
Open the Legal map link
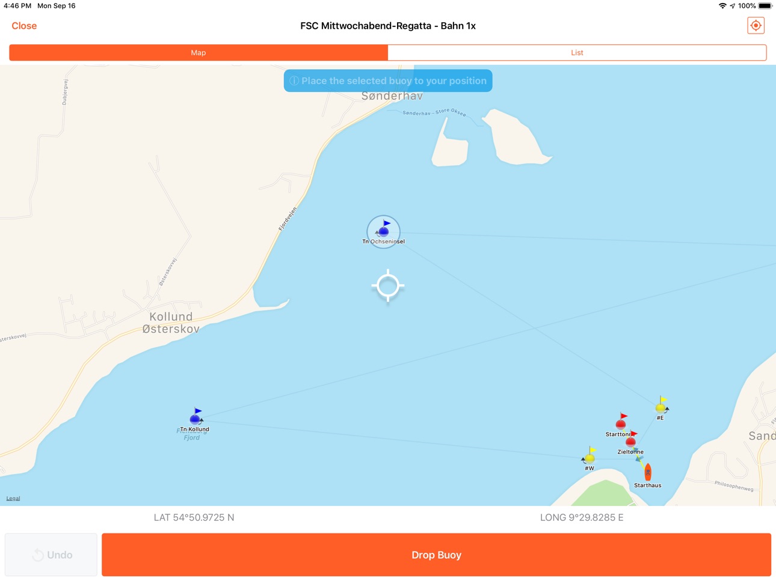[13, 498]
